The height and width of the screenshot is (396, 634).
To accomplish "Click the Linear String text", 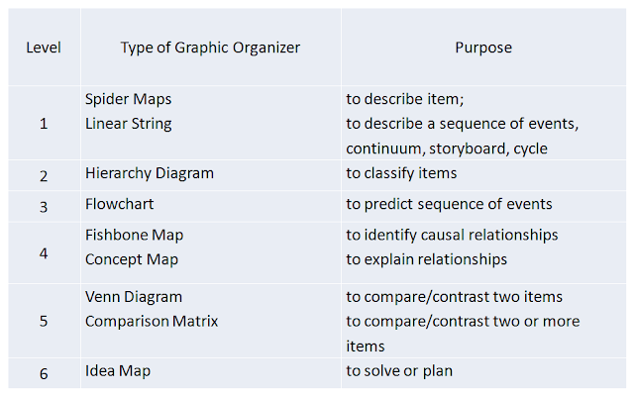I will 128,124.
